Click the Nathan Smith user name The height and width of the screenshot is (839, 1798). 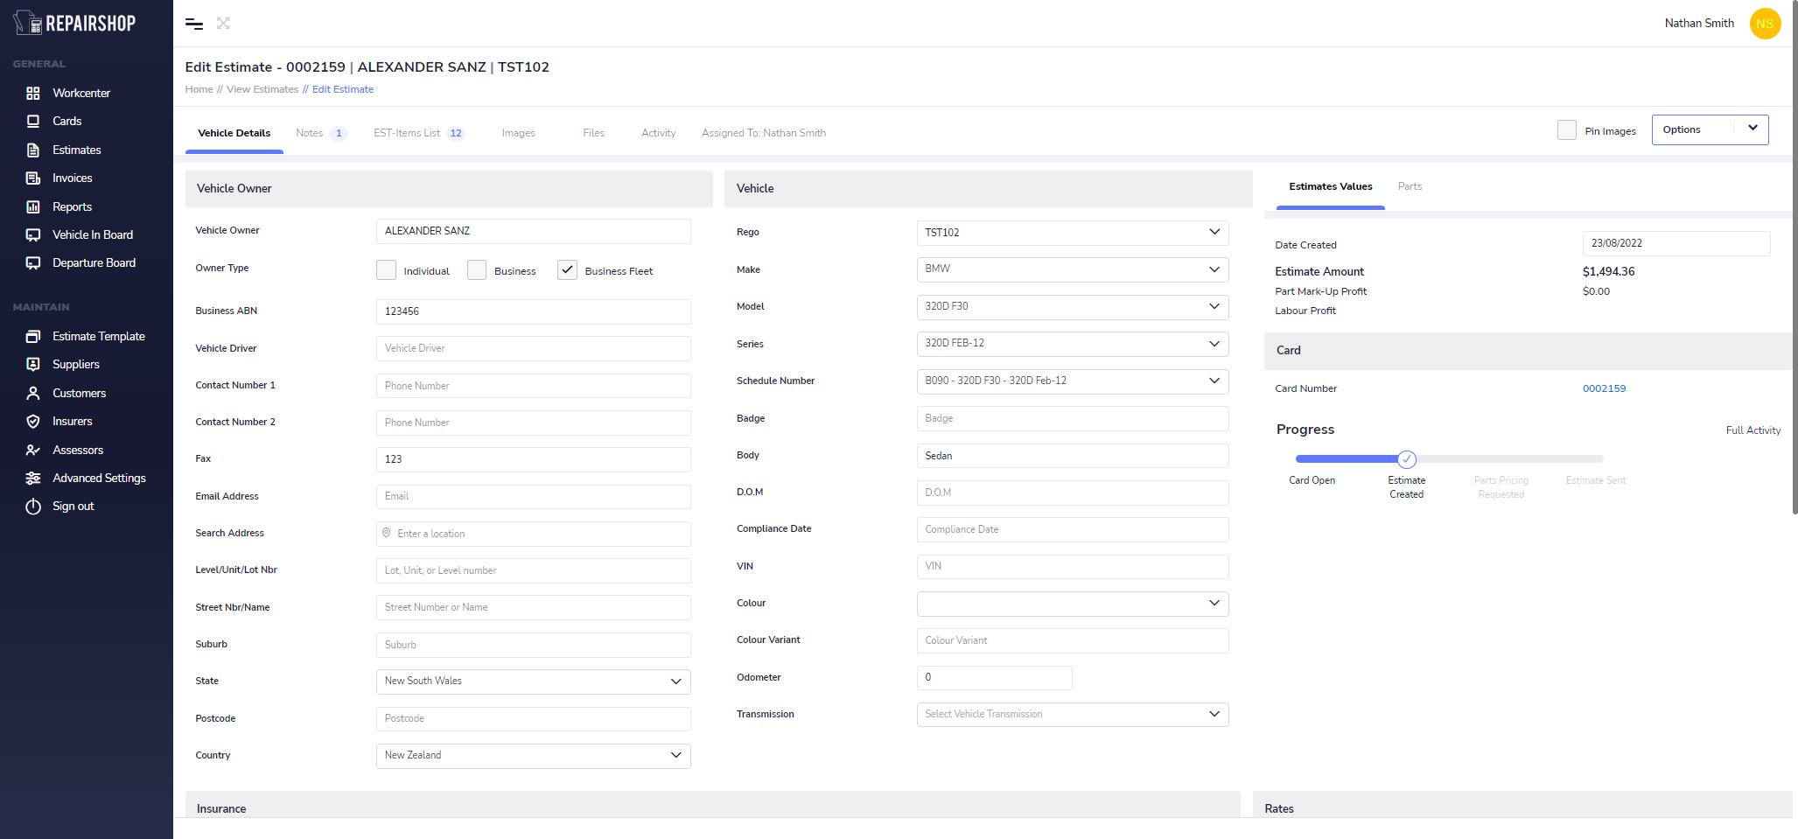click(1699, 24)
